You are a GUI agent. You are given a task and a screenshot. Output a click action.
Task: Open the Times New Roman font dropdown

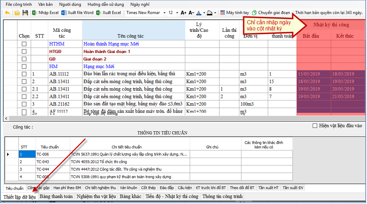tap(164, 13)
